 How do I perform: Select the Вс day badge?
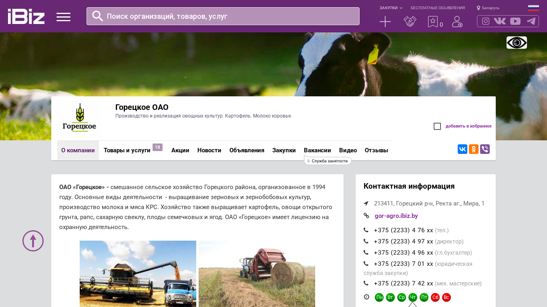click(446, 297)
